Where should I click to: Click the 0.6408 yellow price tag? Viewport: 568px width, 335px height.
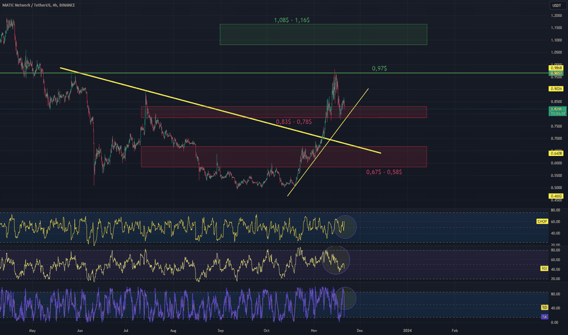[556, 153]
